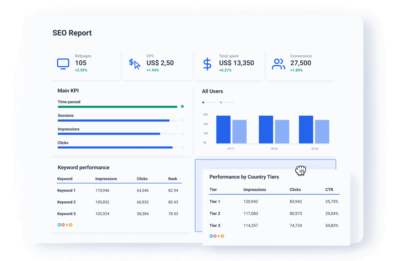Click the Google integration icon under Keyword performance
This screenshot has width=394, height=261.
(x=67, y=225)
